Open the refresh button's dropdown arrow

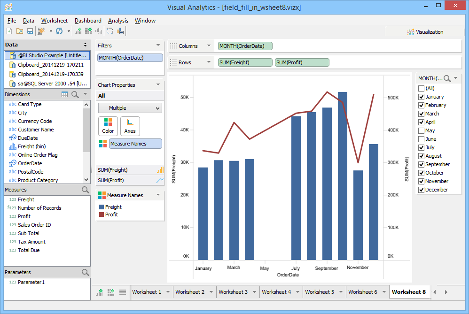tap(69, 31)
